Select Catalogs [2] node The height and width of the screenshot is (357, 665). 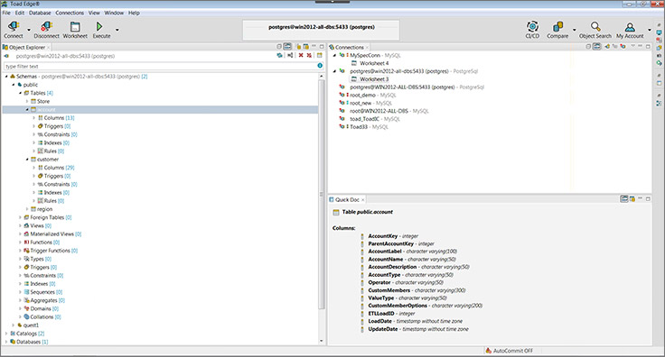tap(30, 334)
